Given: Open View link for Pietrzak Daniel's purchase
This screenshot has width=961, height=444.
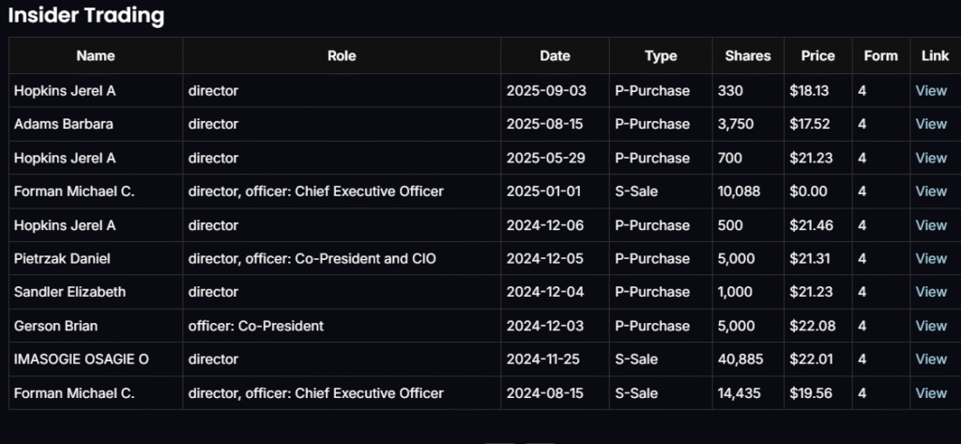Looking at the screenshot, I should point(931,259).
